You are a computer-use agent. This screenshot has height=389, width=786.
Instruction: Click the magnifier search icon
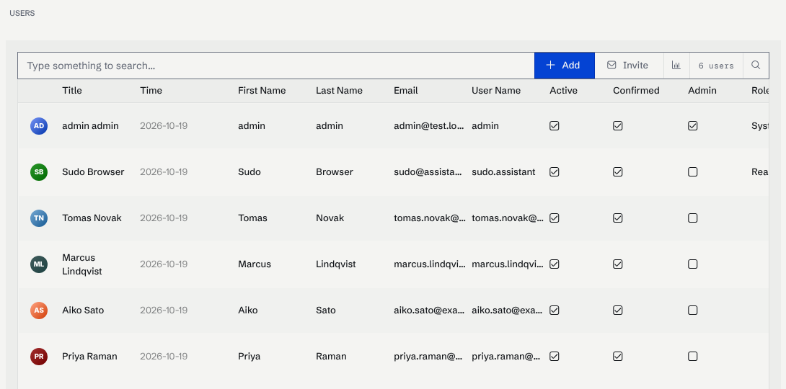(x=756, y=66)
